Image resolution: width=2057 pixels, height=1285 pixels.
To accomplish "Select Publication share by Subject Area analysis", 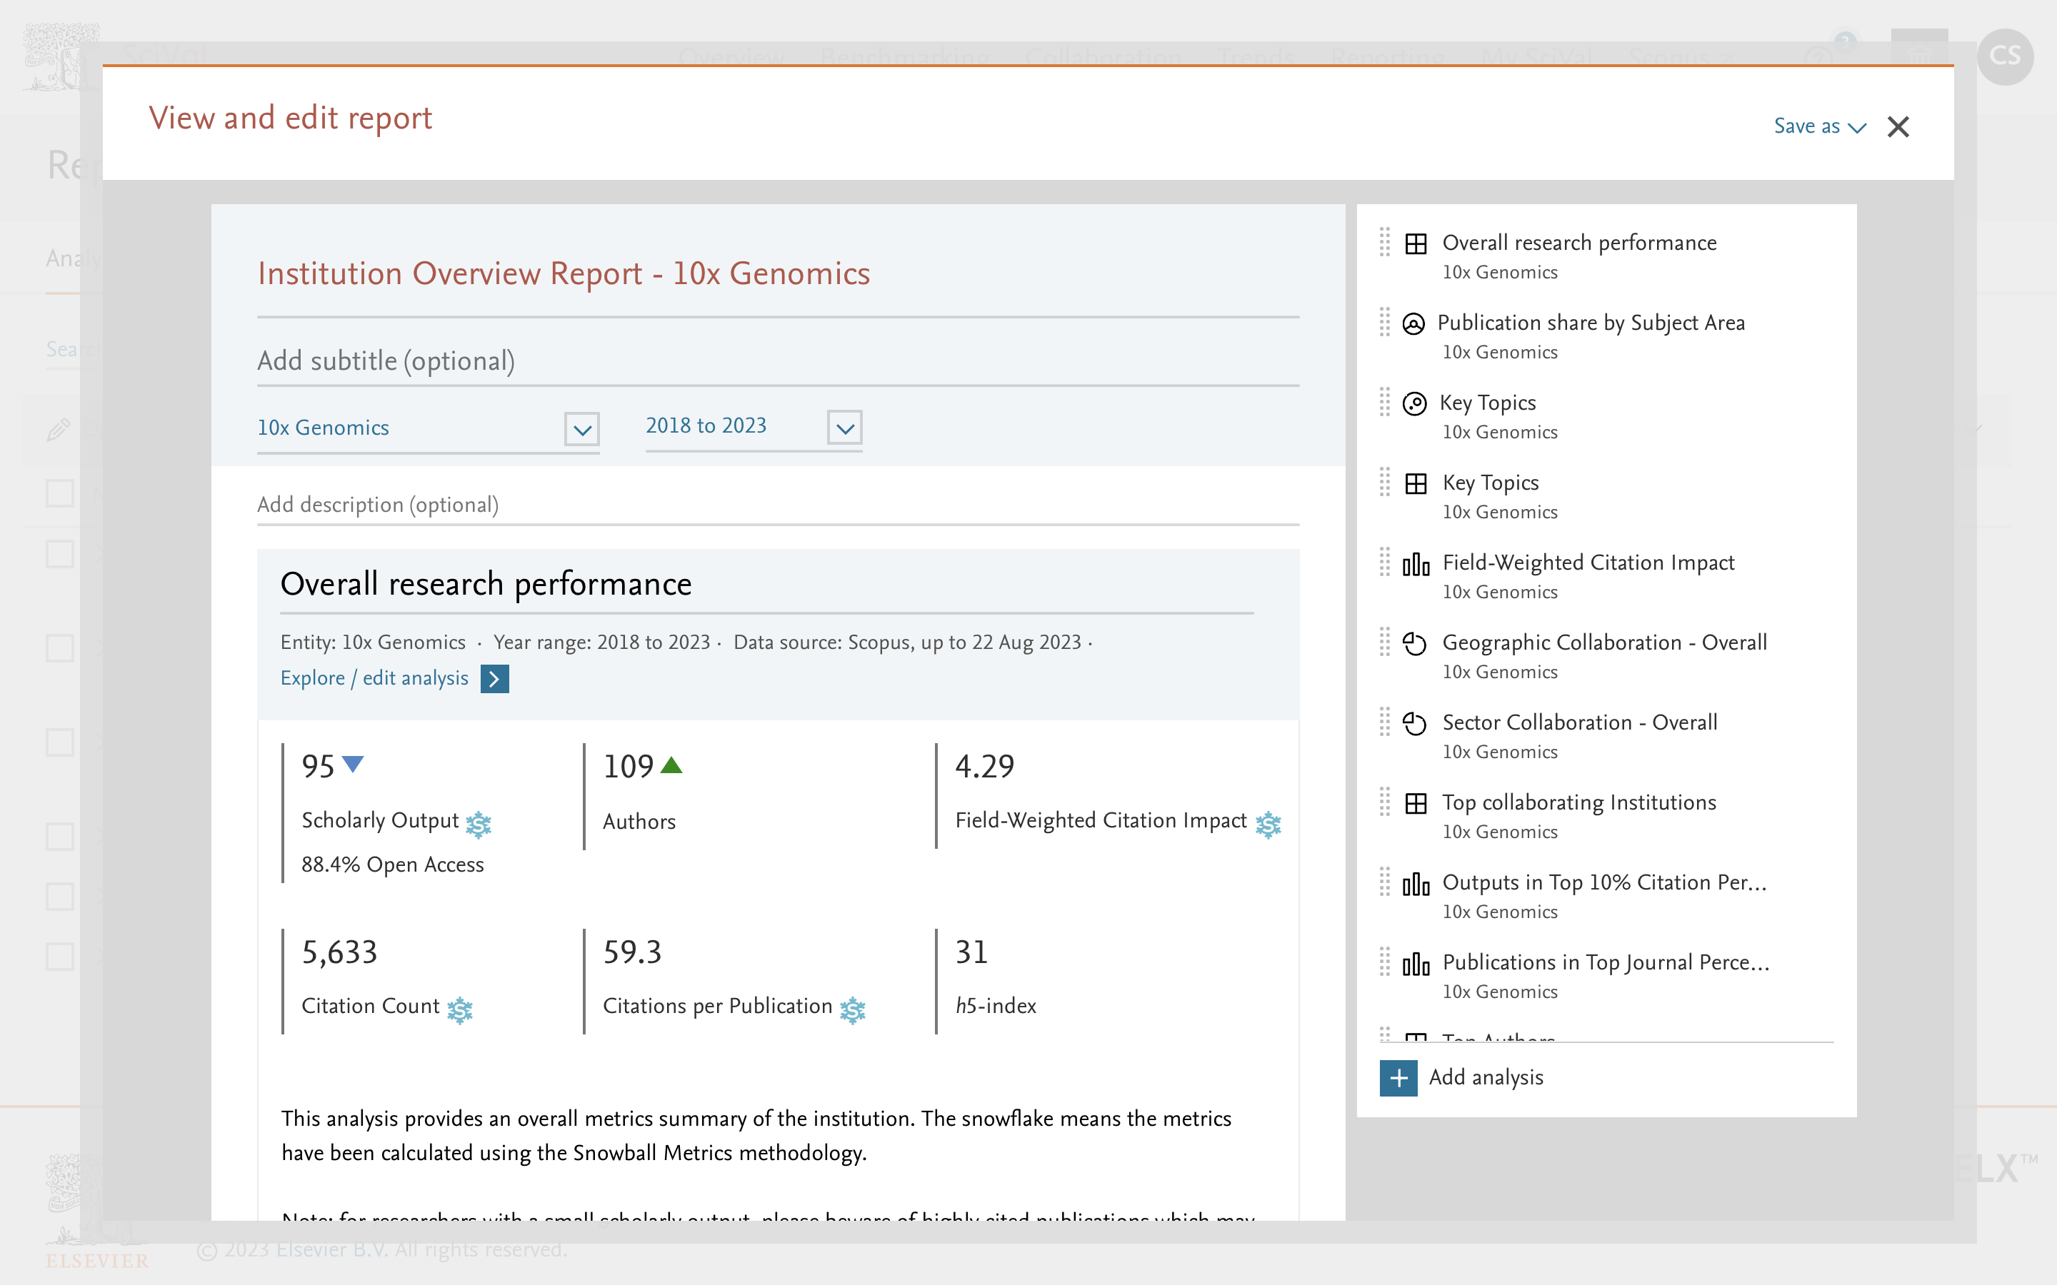I will pos(1591,323).
